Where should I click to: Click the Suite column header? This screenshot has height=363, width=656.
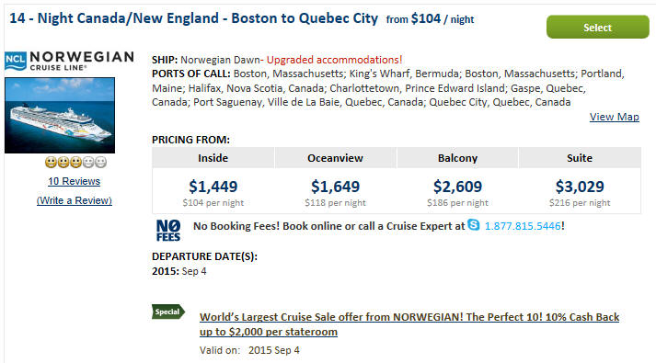click(x=580, y=158)
